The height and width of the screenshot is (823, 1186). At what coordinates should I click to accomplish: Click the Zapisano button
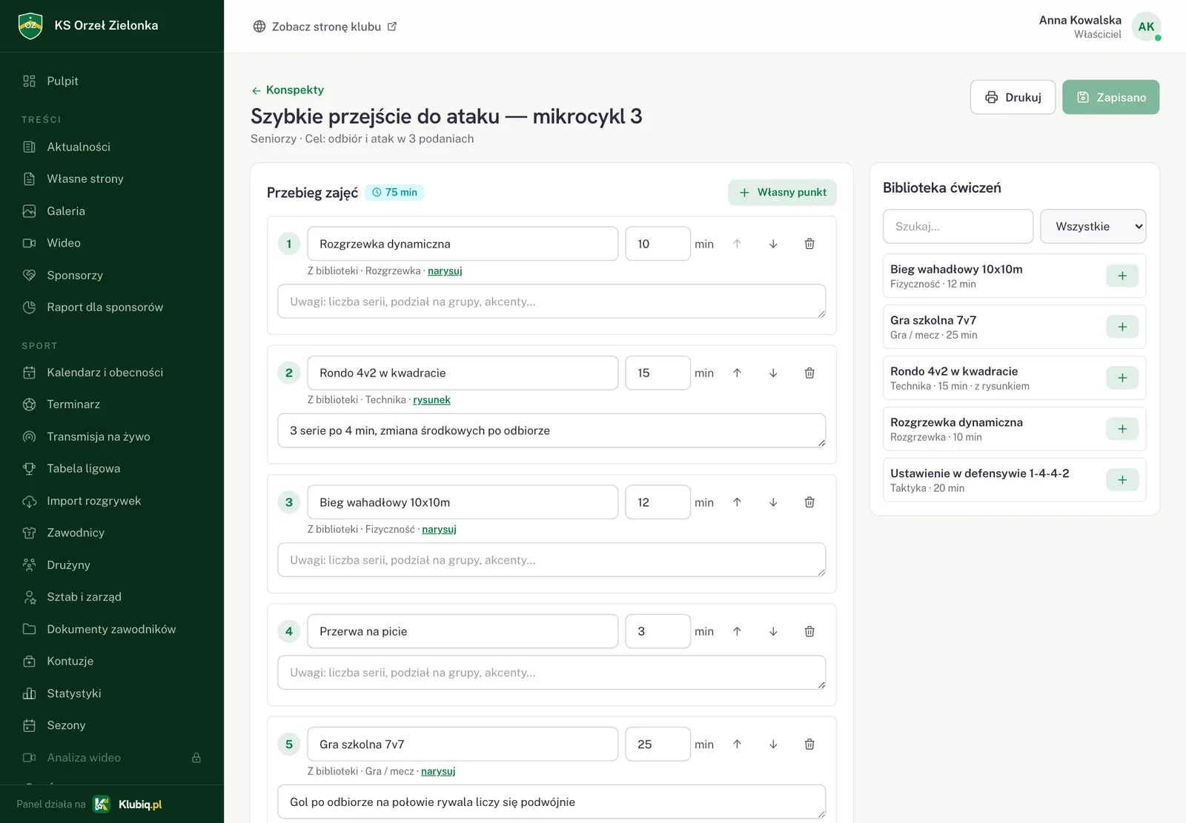(1110, 97)
